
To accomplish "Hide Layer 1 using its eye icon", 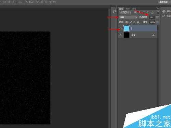I will tap(120, 28).
